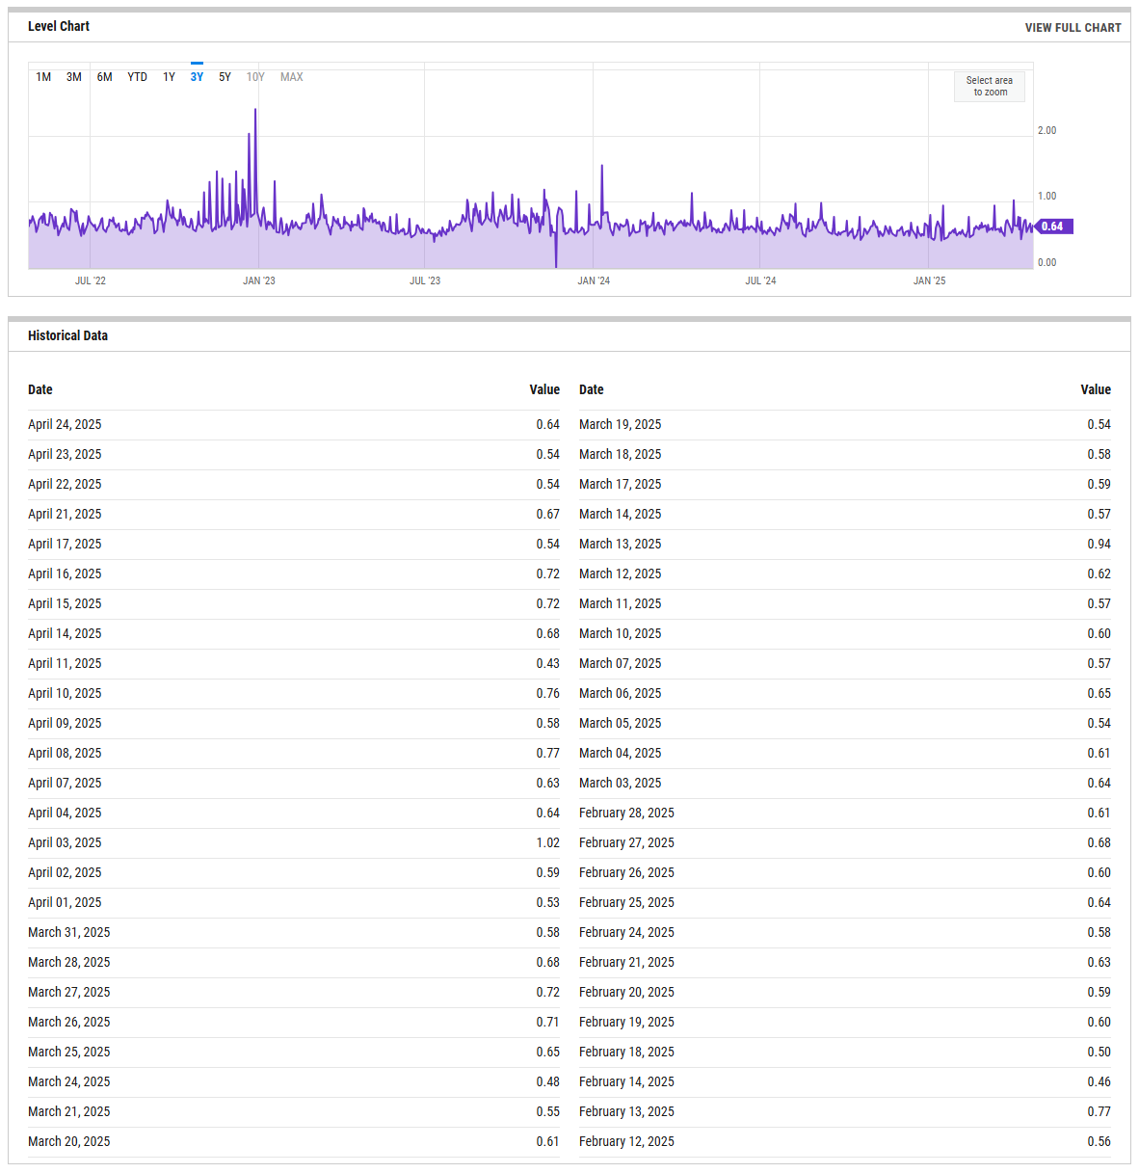Click the 0.48 value for March 24
This screenshot has width=1139, height=1173.
point(548,1081)
